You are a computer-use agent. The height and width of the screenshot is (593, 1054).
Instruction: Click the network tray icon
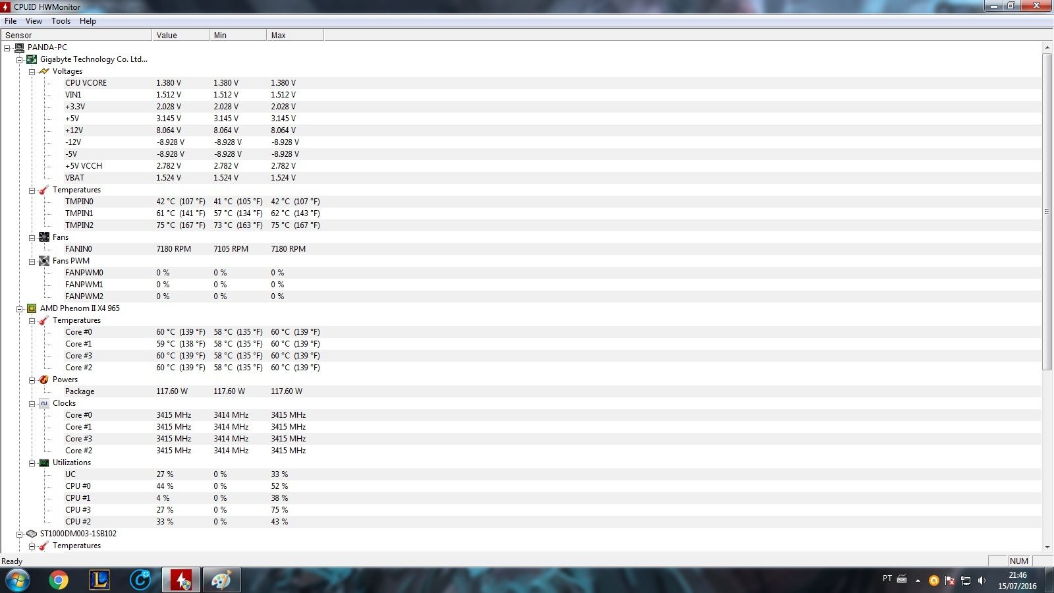point(966,580)
